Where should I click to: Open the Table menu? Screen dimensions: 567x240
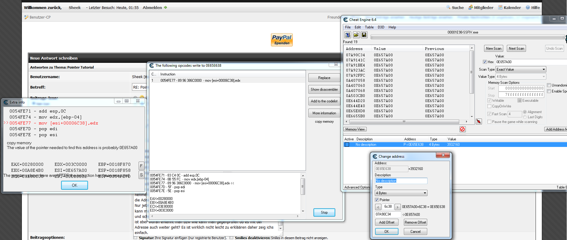[x=369, y=27]
